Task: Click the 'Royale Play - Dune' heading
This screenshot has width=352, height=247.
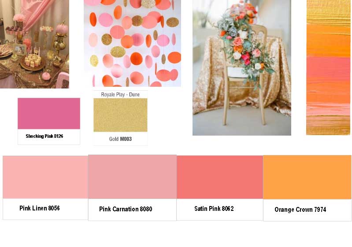Action: pos(120,95)
